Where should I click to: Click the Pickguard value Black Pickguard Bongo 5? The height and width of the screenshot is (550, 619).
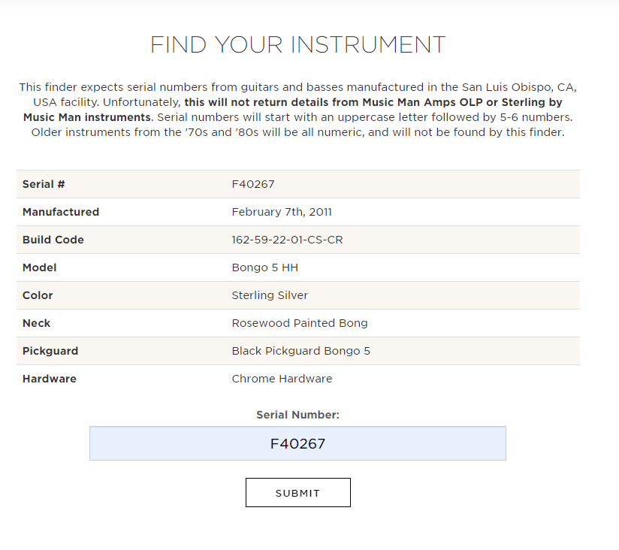300,351
